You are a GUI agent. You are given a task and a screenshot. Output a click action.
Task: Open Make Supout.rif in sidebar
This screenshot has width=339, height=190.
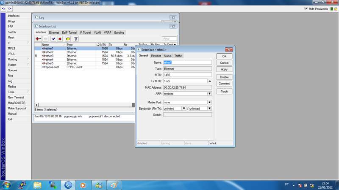[17, 108]
